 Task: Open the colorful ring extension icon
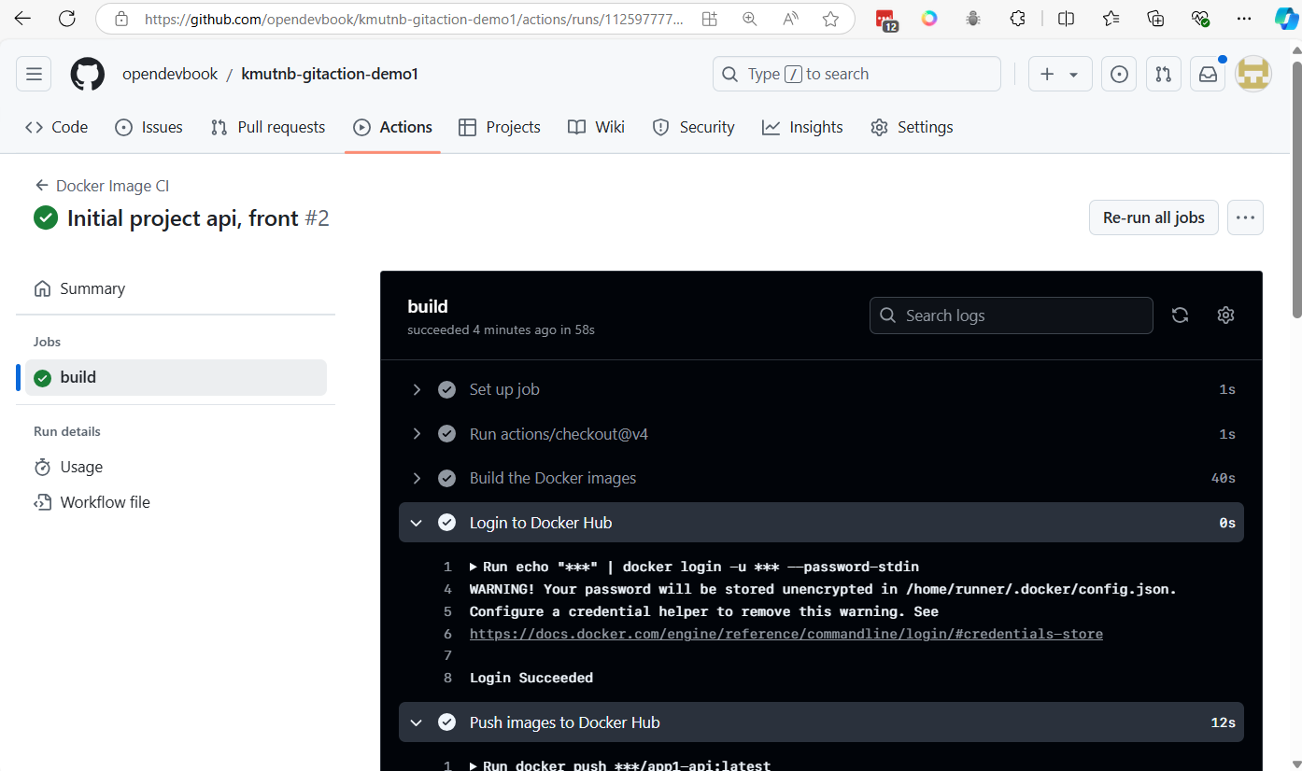[x=929, y=19]
